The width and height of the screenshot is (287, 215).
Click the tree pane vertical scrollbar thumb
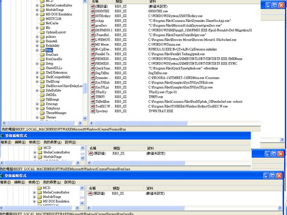85,88
